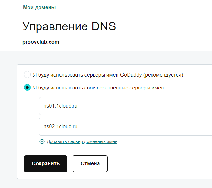
Task: Cancel the nameserver editing
Action: [90, 164]
